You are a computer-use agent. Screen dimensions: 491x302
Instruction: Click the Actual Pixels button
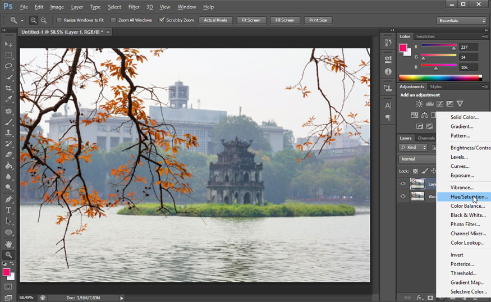[215, 20]
